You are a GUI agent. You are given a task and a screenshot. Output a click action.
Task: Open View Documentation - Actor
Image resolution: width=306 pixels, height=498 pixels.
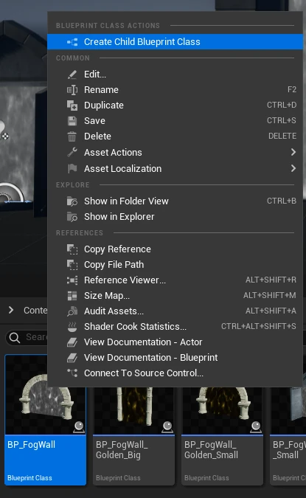[175, 342]
